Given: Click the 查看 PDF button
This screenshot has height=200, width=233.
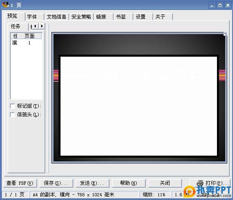Looking at the screenshot, I should (x=20, y=183).
